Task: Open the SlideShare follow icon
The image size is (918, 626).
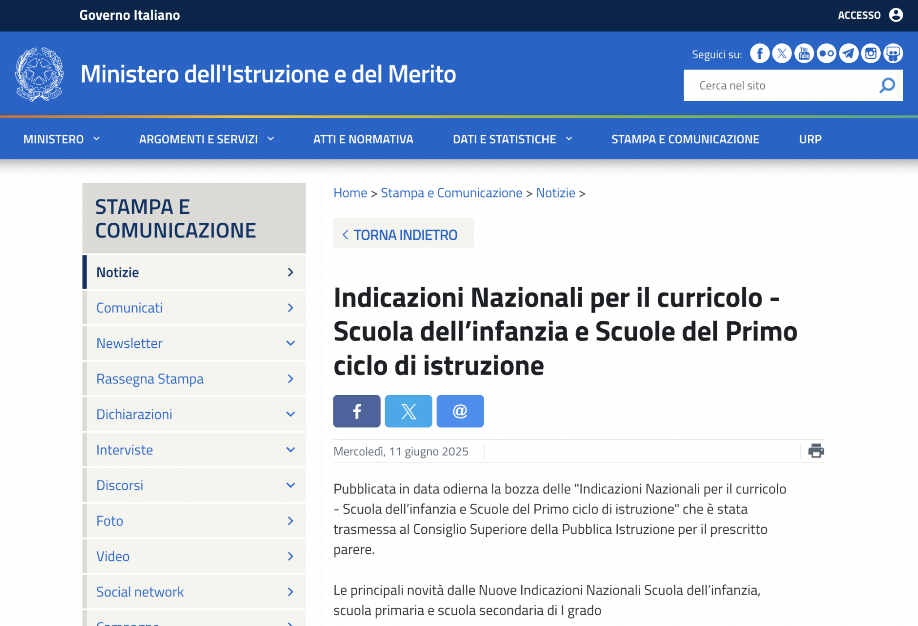Action: pyautogui.click(x=893, y=54)
